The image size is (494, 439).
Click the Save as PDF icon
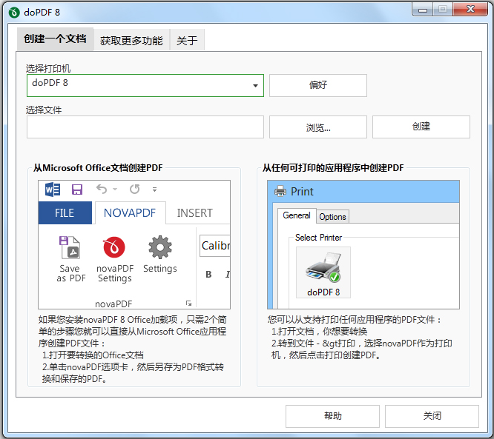(x=70, y=247)
